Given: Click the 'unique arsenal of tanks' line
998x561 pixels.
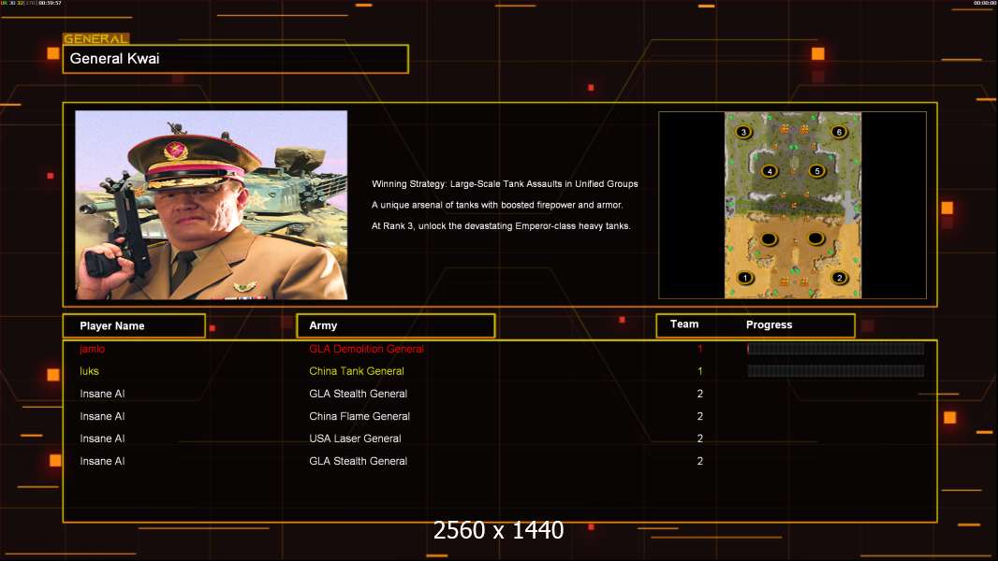Looking at the screenshot, I should pos(497,205).
